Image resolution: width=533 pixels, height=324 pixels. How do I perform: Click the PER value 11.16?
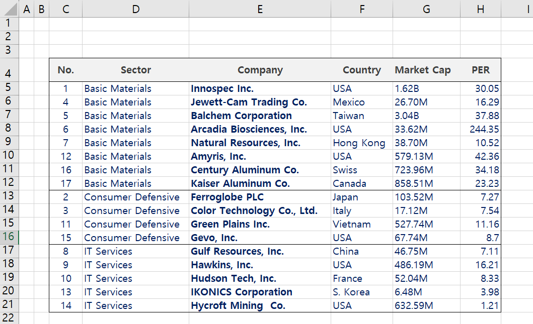click(480, 224)
